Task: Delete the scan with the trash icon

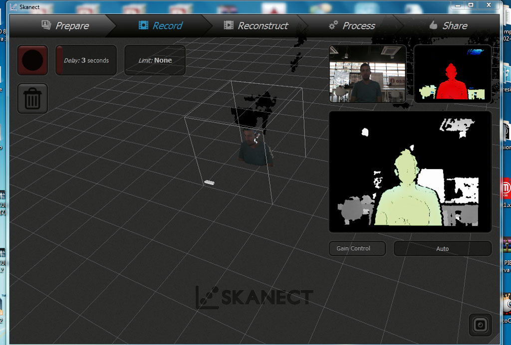Action: point(32,98)
